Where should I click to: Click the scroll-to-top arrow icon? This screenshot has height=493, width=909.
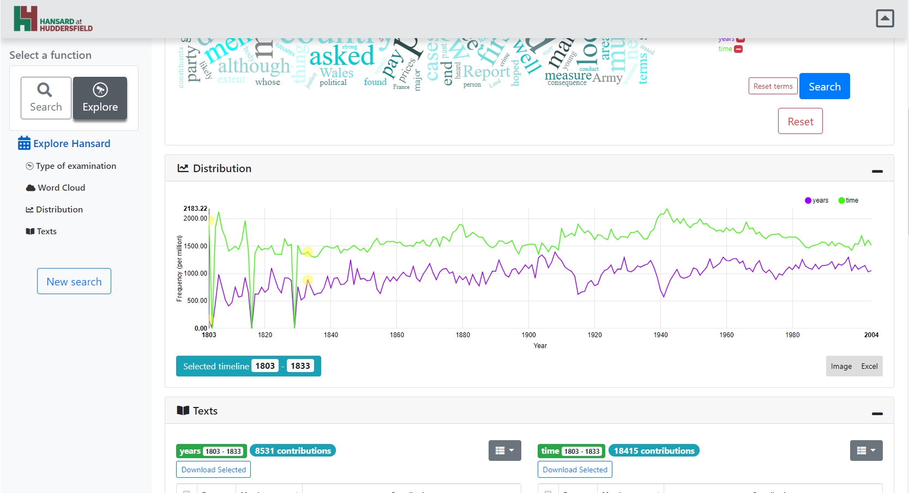click(x=884, y=18)
